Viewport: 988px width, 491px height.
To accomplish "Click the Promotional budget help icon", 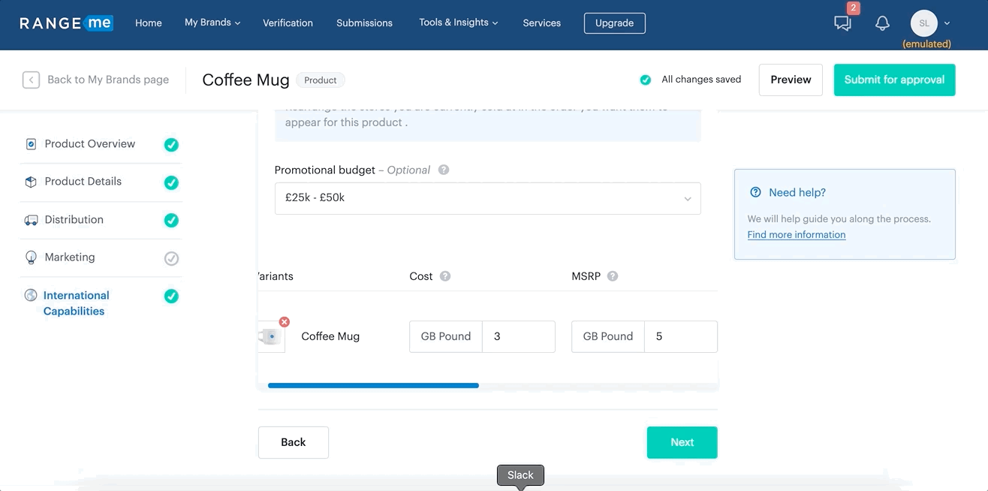I will pyautogui.click(x=444, y=170).
